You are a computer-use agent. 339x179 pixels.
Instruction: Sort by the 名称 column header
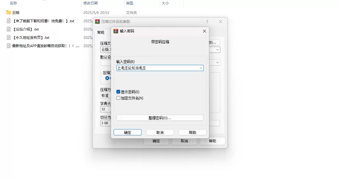14,3
